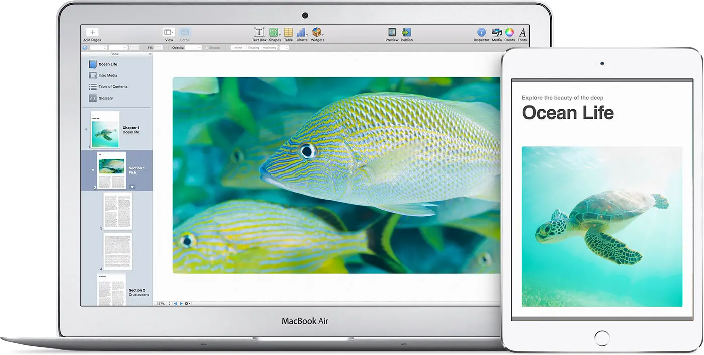Open the View options
704x355 pixels.
click(169, 32)
